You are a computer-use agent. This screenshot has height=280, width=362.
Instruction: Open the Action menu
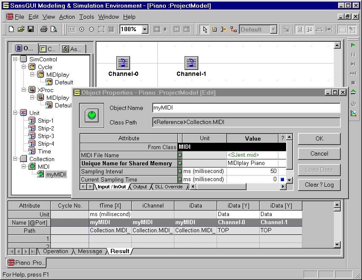point(67,17)
